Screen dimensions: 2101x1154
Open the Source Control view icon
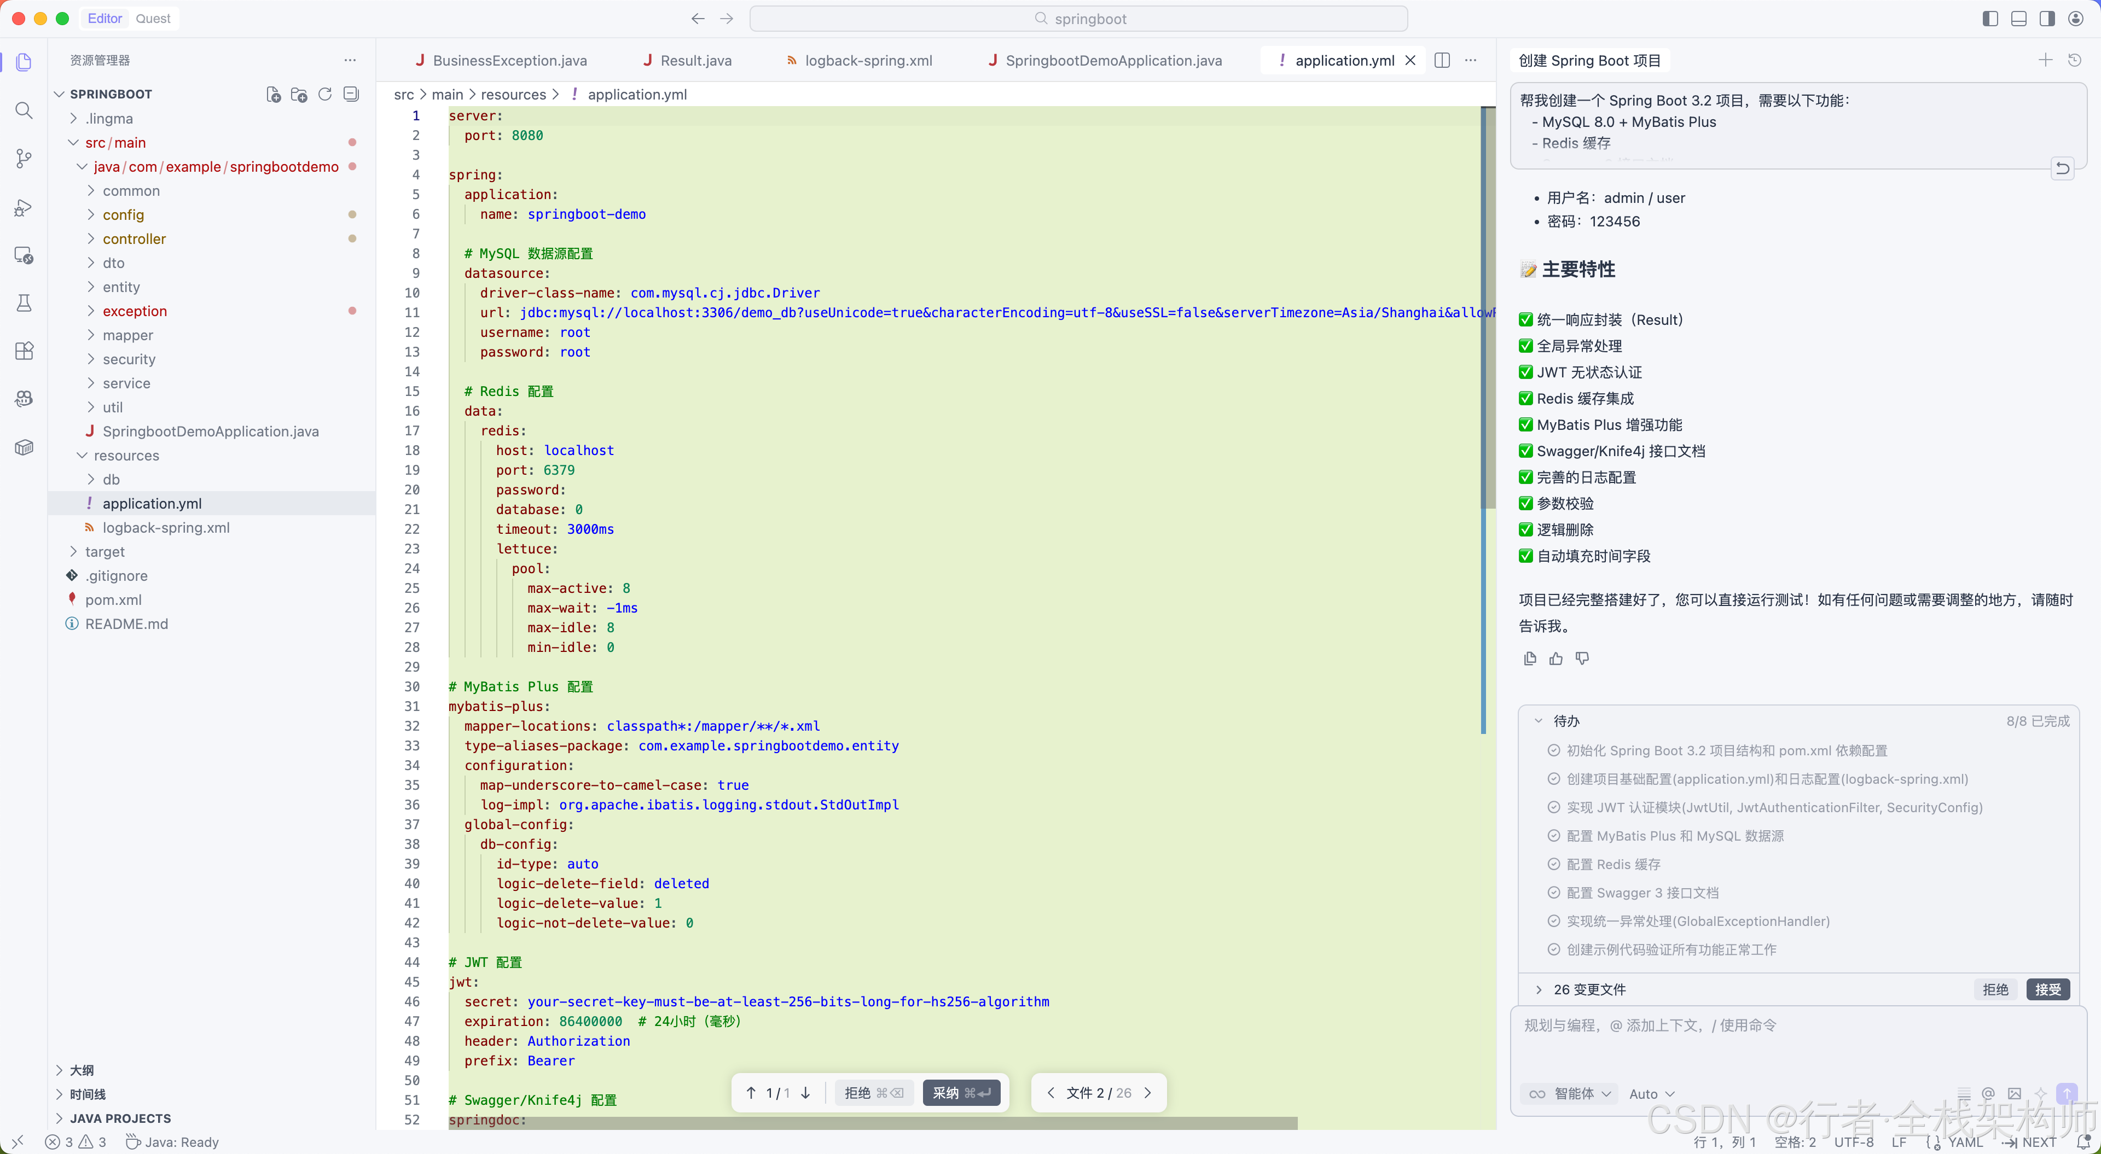point(24,158)
